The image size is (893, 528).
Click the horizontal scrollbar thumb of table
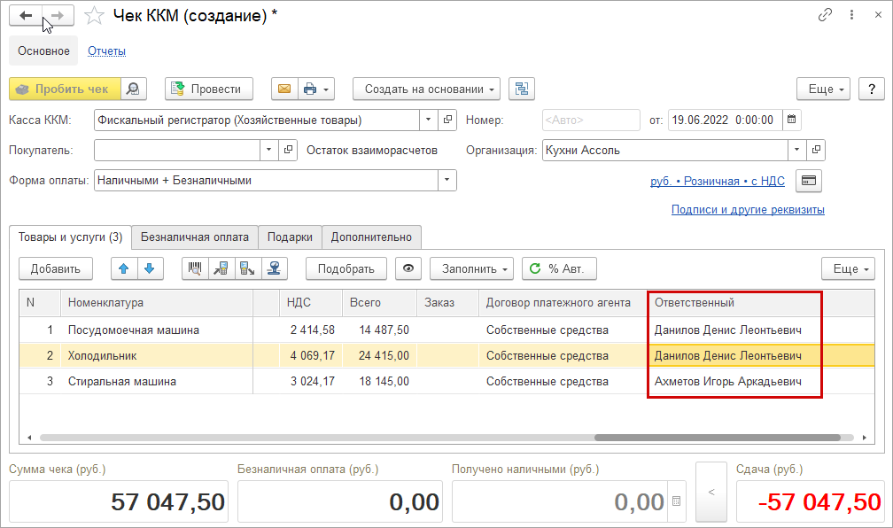(718, 438)
